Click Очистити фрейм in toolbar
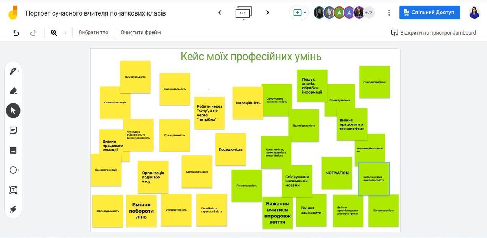The width and height of the screenshot is (487, 238). coord(141,33)
